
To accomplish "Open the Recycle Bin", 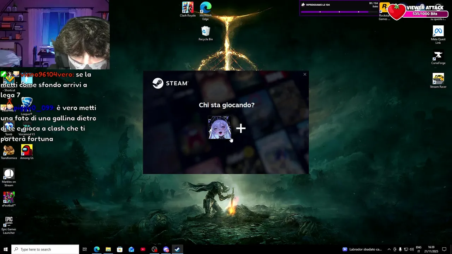I will pos(206,34).
